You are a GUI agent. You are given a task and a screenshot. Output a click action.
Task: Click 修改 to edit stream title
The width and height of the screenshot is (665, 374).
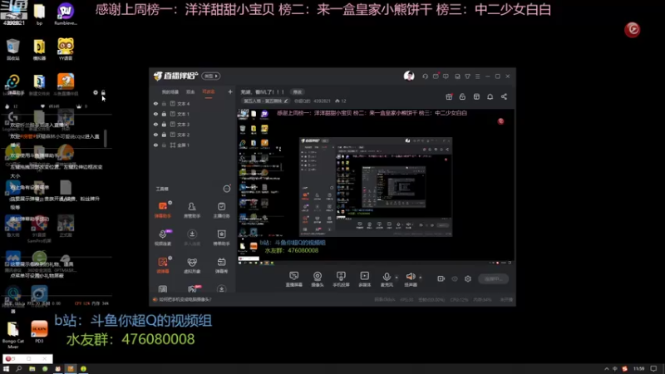(298, 91)
